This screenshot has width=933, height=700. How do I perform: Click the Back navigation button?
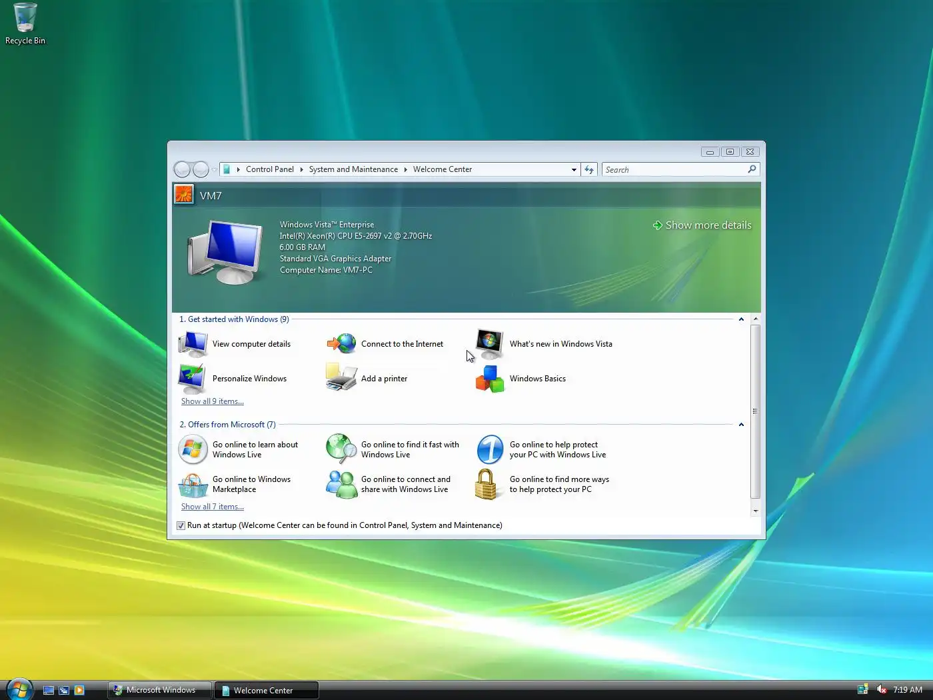(x=182, y=169)
